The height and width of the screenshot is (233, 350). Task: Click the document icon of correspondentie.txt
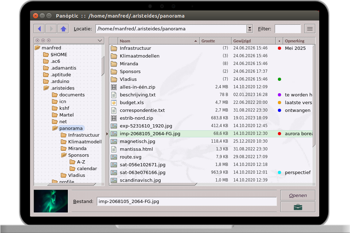114,110
